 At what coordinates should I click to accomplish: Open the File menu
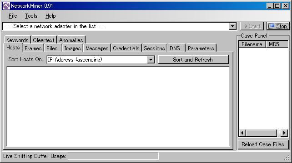point(13,16)
